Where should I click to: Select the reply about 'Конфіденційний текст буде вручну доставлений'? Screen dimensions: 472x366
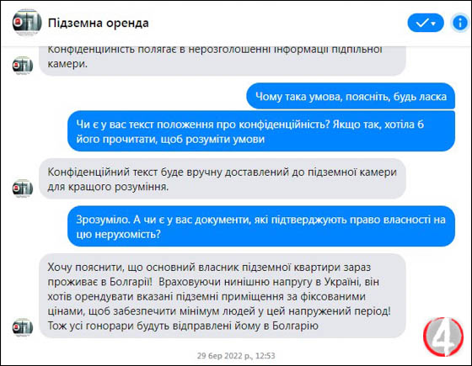(x=223, y=178)
